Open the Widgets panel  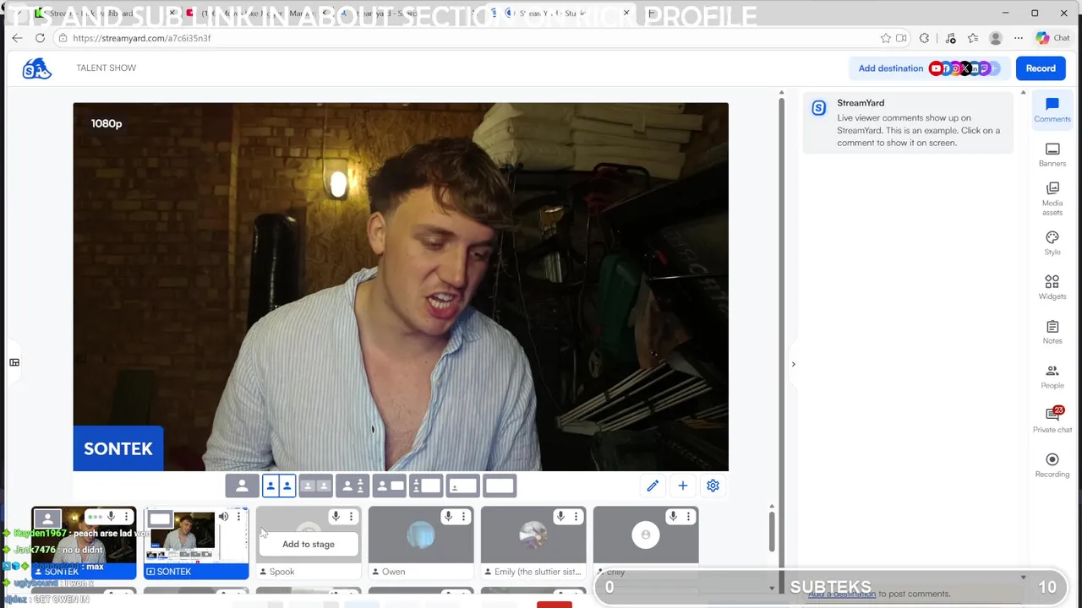click(x=1052, y=287)
